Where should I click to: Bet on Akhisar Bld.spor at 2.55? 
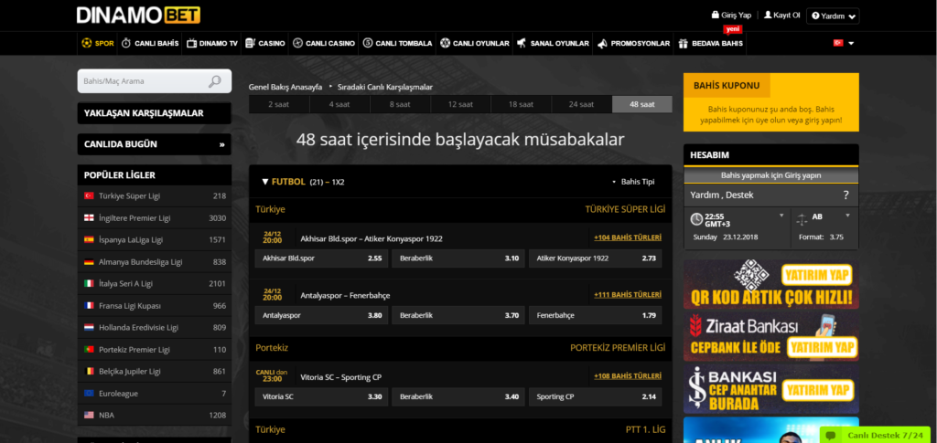[x=321, y=258]
